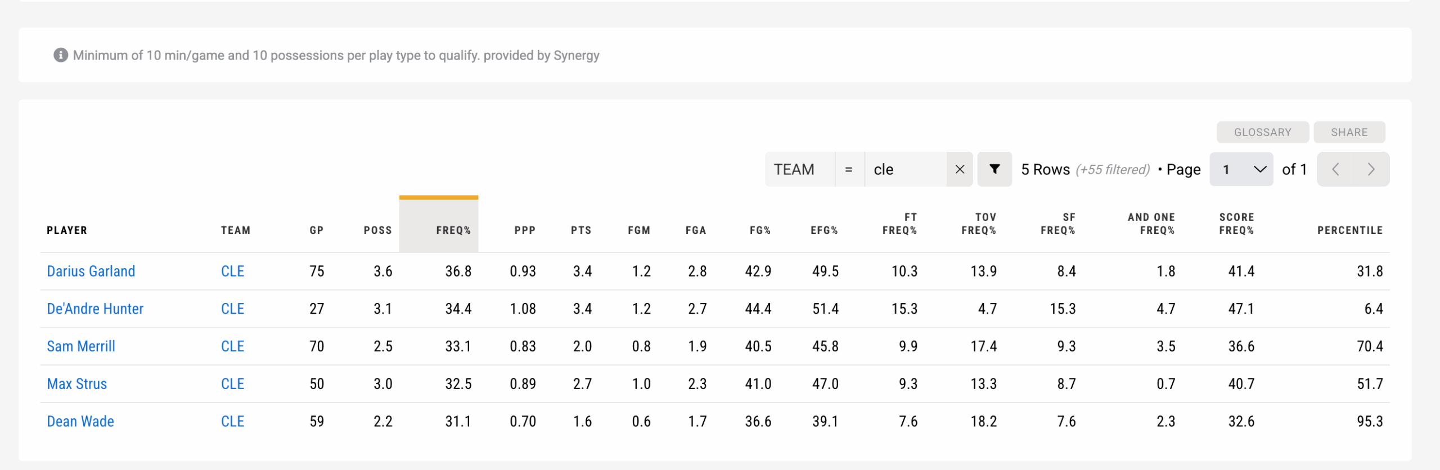Click the filter funnel icon
1440x470 pixels.
[994, 169]
